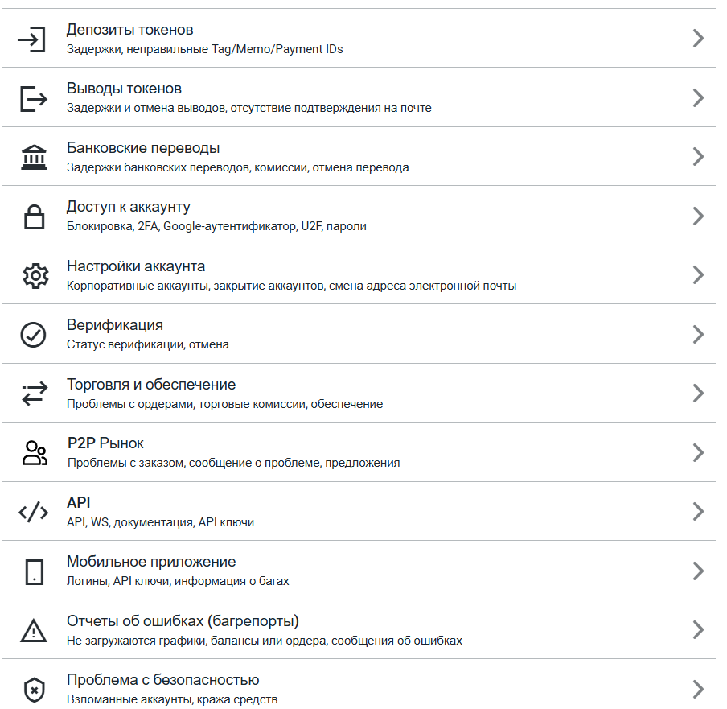Click the token withdrawal arrow-out icon
This screenshot has height=709, width=727.
pos(34,98)
